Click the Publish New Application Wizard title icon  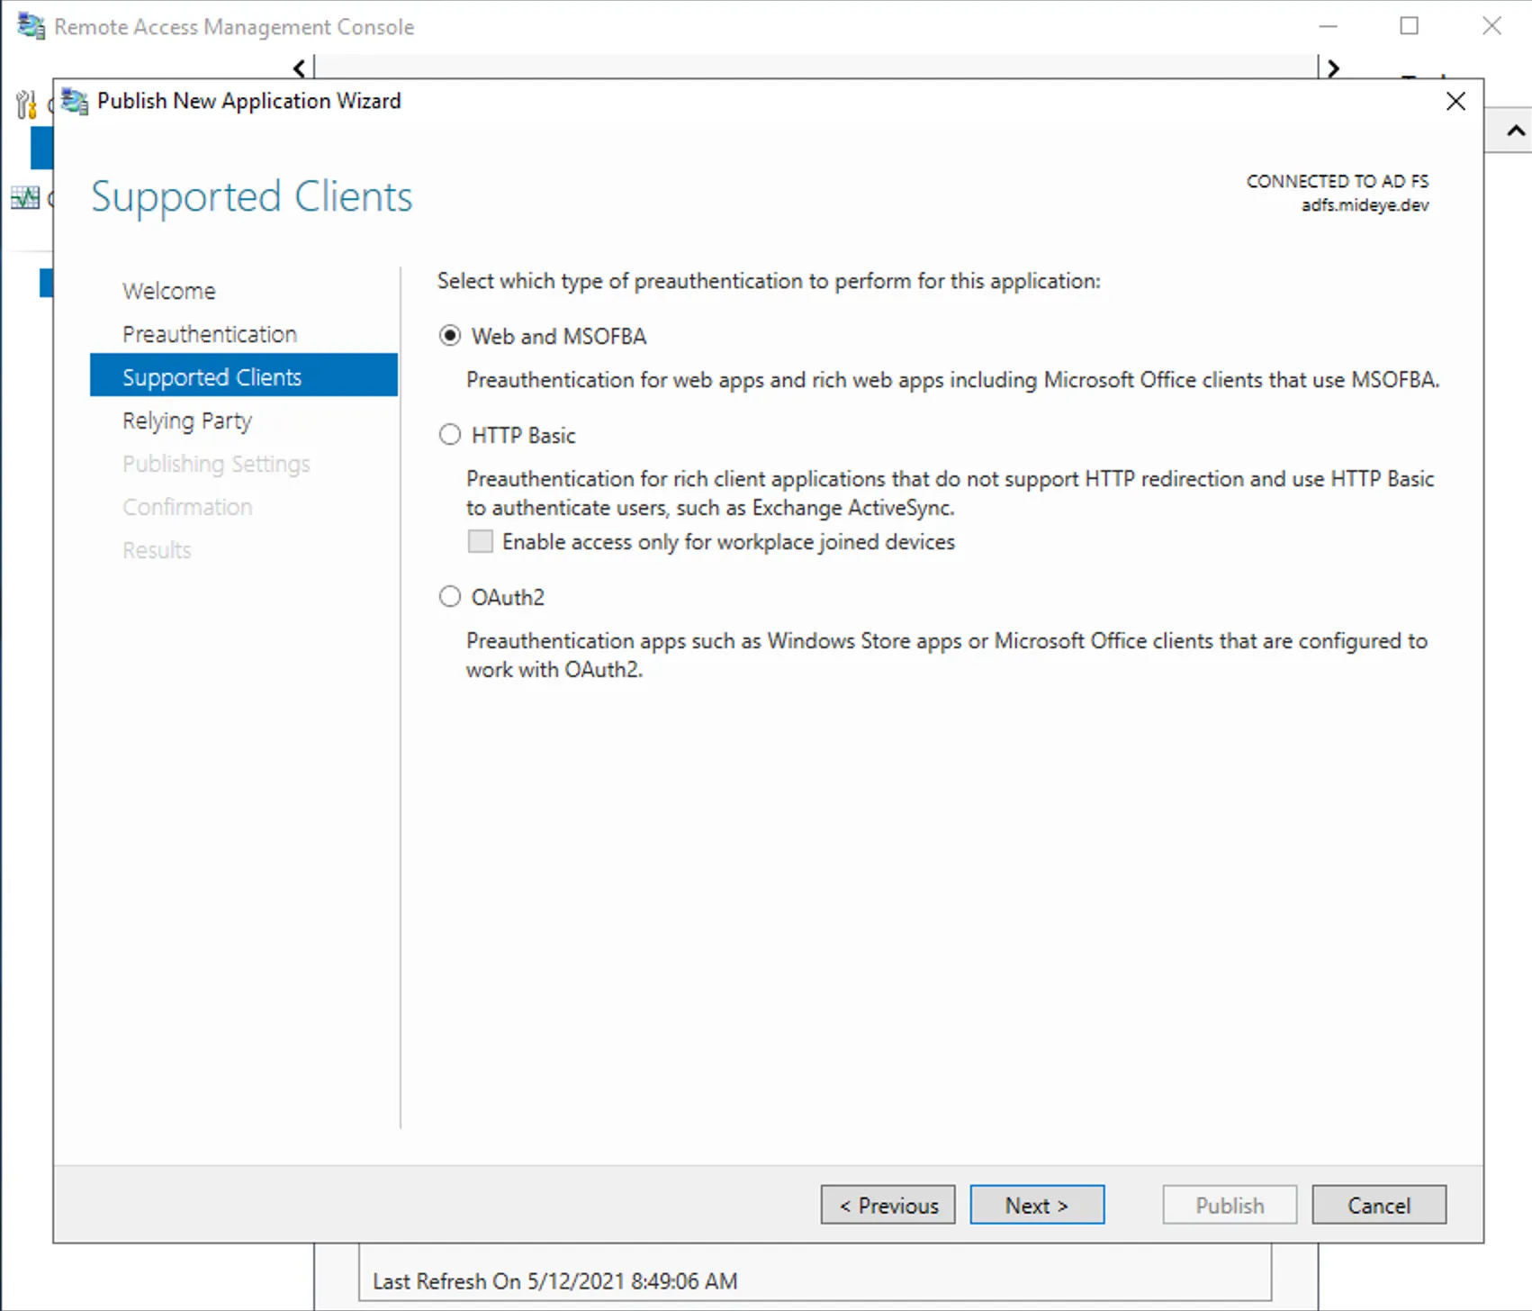pos(76,101)
